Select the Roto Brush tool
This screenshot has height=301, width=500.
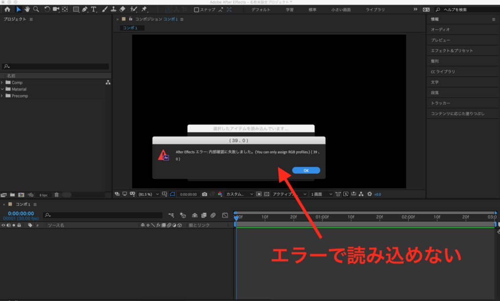coord(134,9)
